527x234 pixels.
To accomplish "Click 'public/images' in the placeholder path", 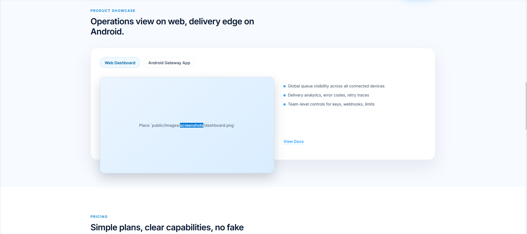I will click(x=165, y=125).
